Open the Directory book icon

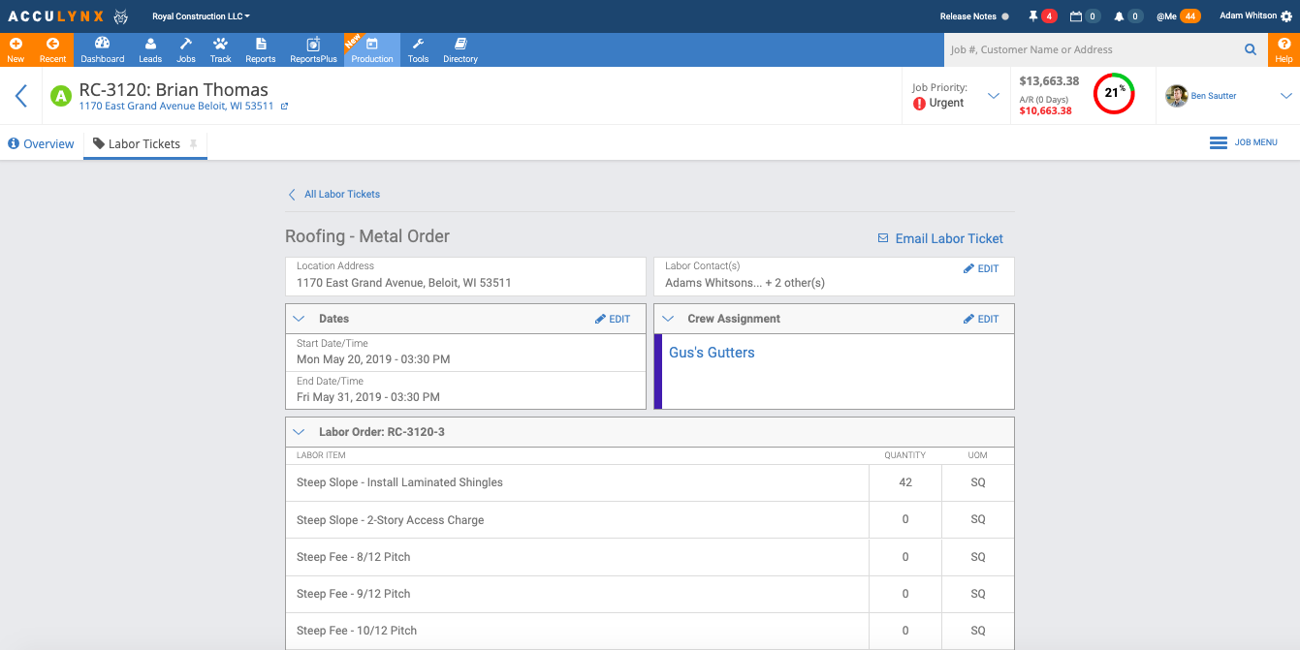click(460, 45)
